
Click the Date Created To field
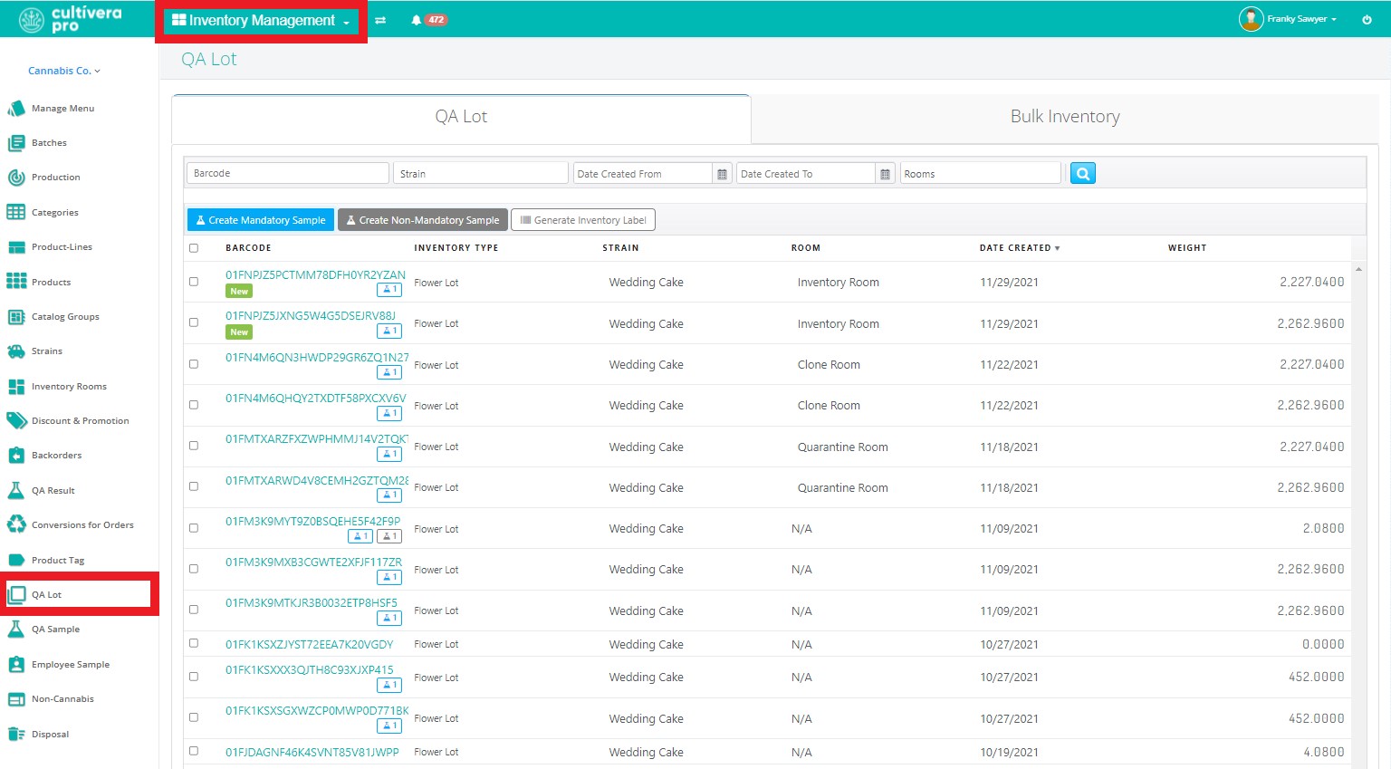806,174
